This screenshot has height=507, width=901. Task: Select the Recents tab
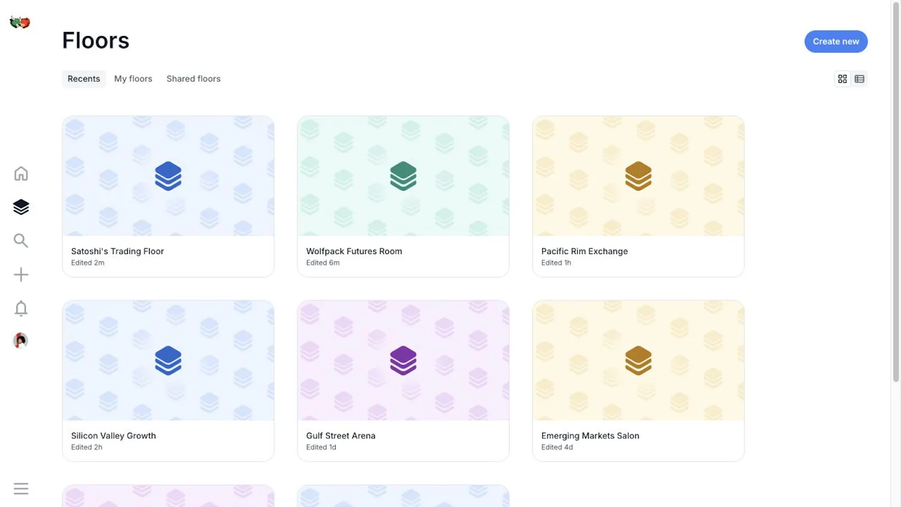coord(84,79)
